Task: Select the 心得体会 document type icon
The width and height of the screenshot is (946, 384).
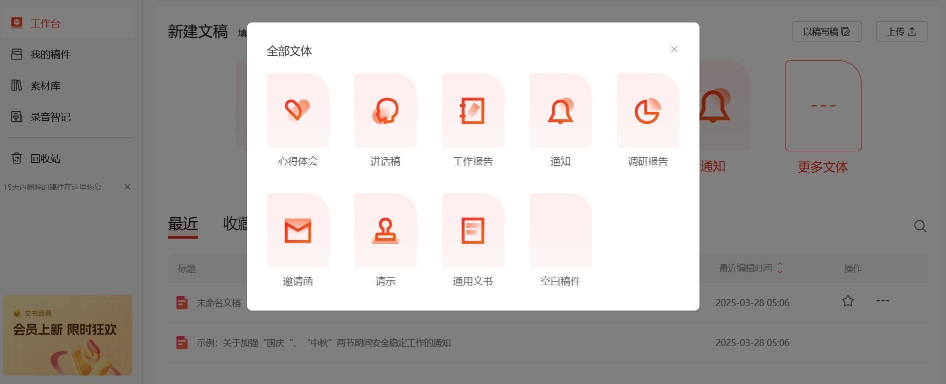Action: [x=298, y=111]
